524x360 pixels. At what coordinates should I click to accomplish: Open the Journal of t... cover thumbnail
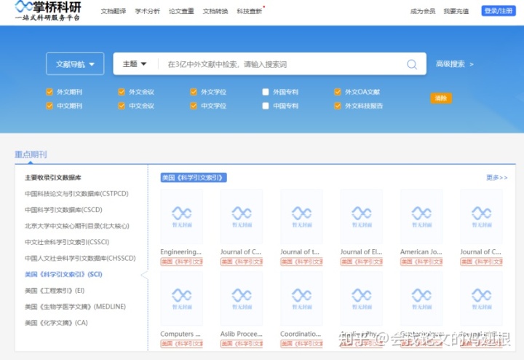click(x=301, y=216)
